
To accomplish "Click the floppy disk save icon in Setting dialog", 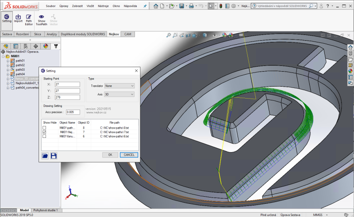I will (54, 156).
